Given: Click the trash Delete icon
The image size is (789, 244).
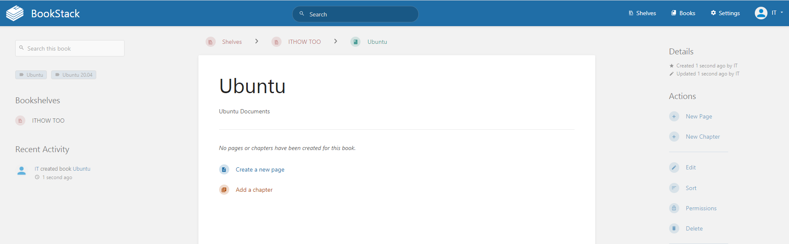Looking at the screenshot, I should coord(674,228).
